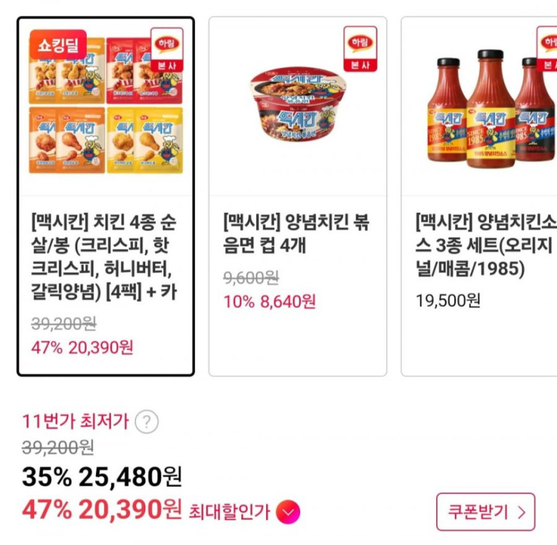The image size is (557, 545).
Task: Click the 하림 본사 badge on sauce set card
Action: tap(548, 49)
